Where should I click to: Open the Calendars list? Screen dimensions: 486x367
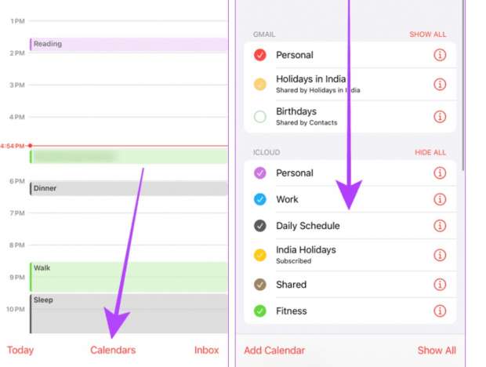point(113,351)
